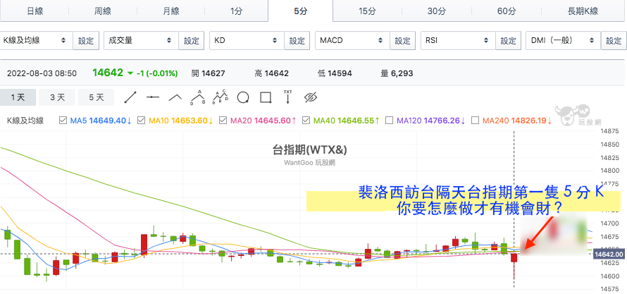Click the 量 6,293 volume value
Screen dimensions: 627x294
pyautogui.click(x=397, y=73)
